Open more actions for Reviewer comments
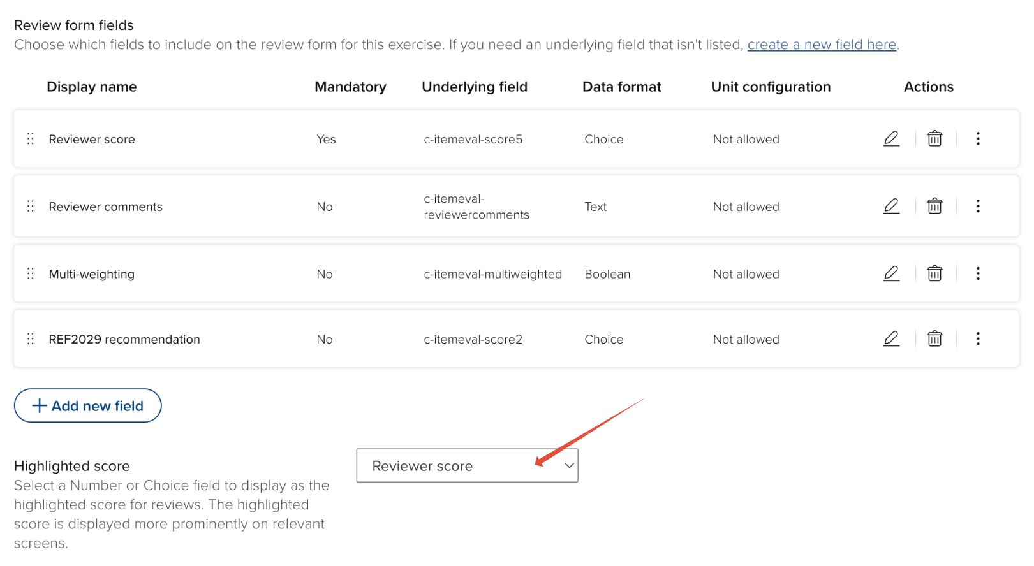Screen dimensions: 1034x566 tap(978, 206)
